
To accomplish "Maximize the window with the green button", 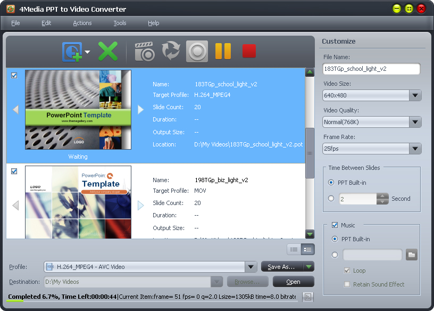I will click(409, 9).
